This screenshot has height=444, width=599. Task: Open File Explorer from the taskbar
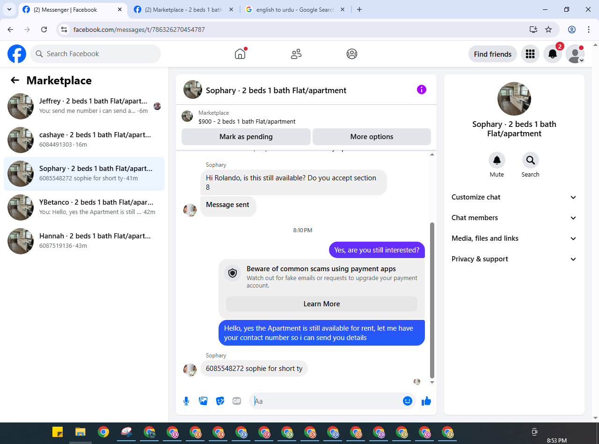(80, 432)
